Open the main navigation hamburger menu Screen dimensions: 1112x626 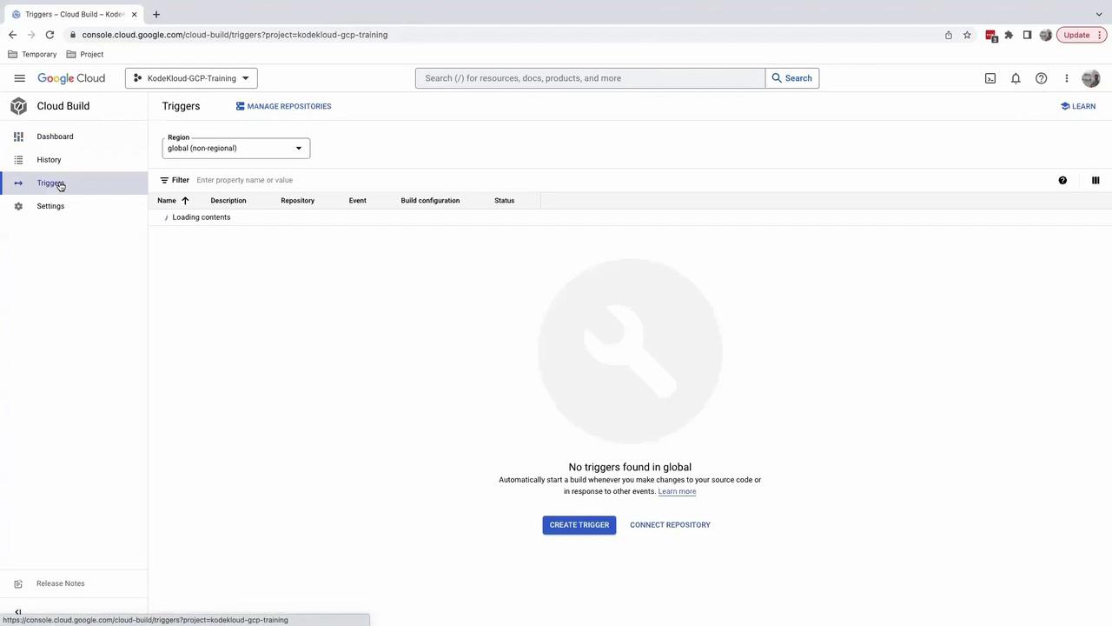coord(19,78)
